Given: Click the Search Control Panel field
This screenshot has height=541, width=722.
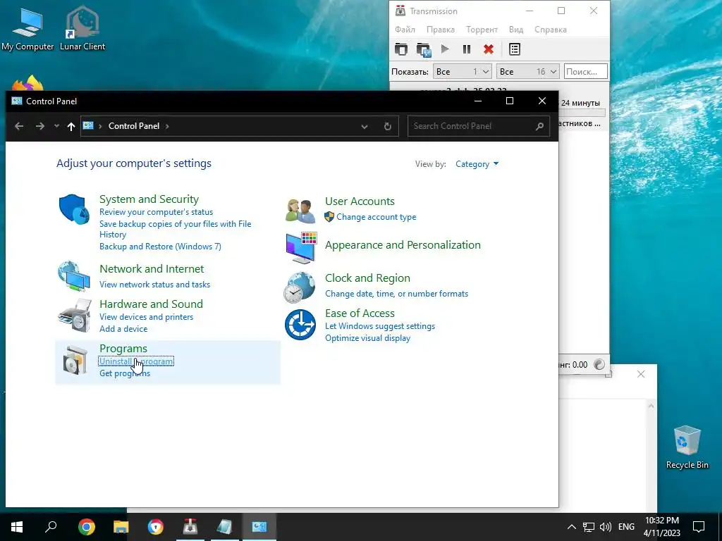Looking at the screenshot, I should [x=479, y=126].
